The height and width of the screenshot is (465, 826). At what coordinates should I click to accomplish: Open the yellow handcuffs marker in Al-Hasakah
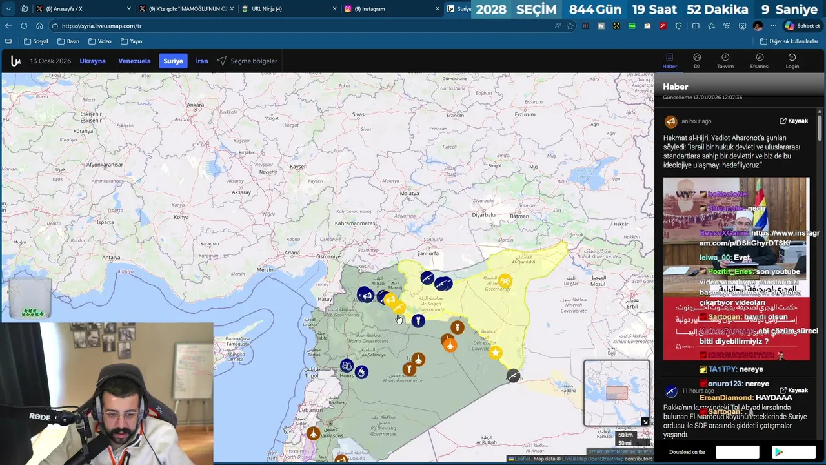pos(505,281)
